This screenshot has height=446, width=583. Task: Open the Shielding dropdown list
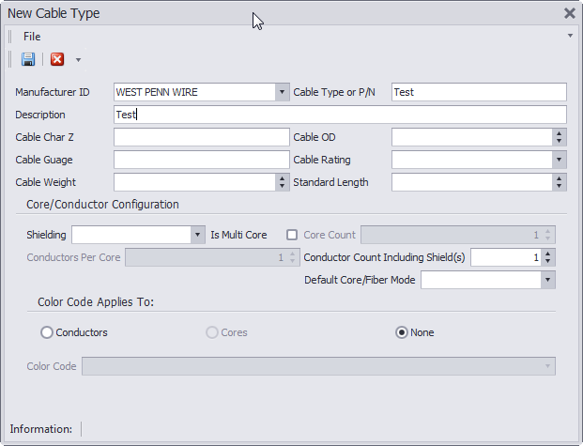197,235
